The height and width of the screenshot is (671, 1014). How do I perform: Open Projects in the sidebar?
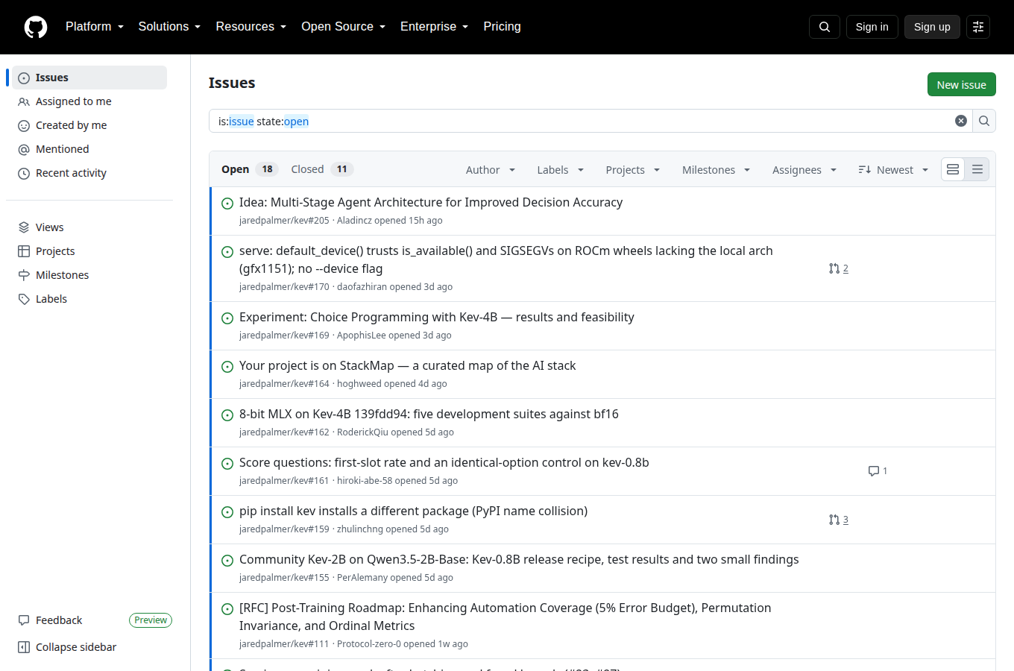coord(89,251)
